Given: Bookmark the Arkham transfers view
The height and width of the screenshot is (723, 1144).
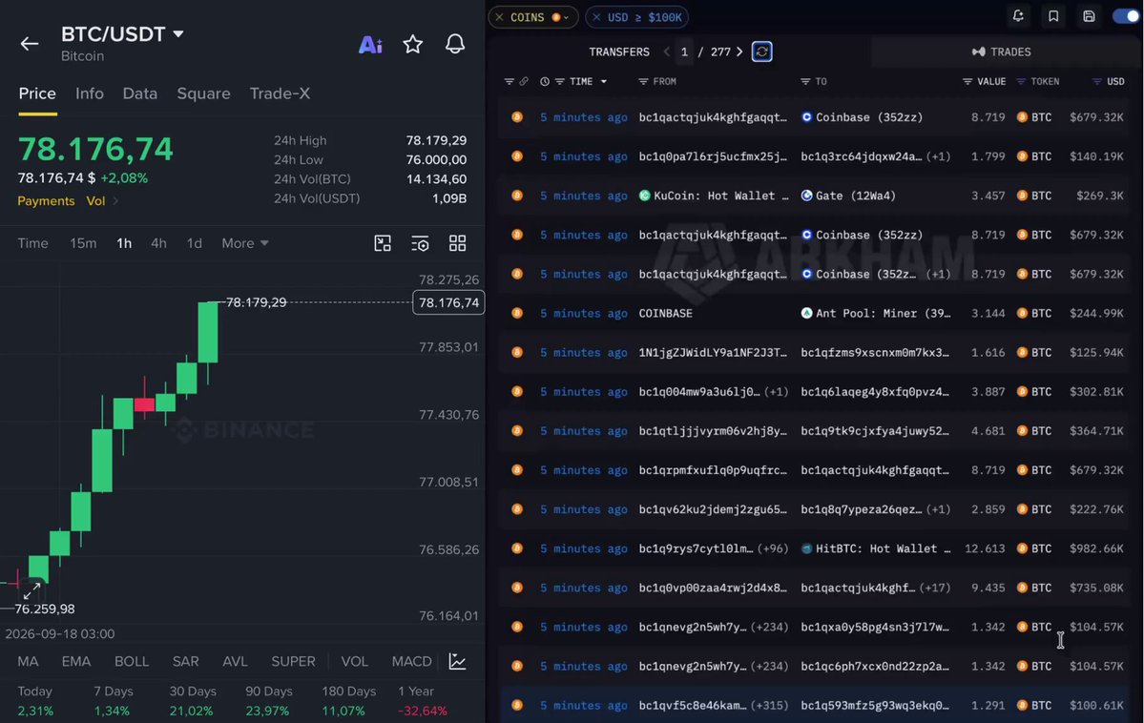Looking at the screenshot, I should [1053, 16].
